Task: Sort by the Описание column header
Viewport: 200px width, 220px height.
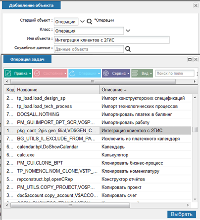Action: [x=149, y=90]
